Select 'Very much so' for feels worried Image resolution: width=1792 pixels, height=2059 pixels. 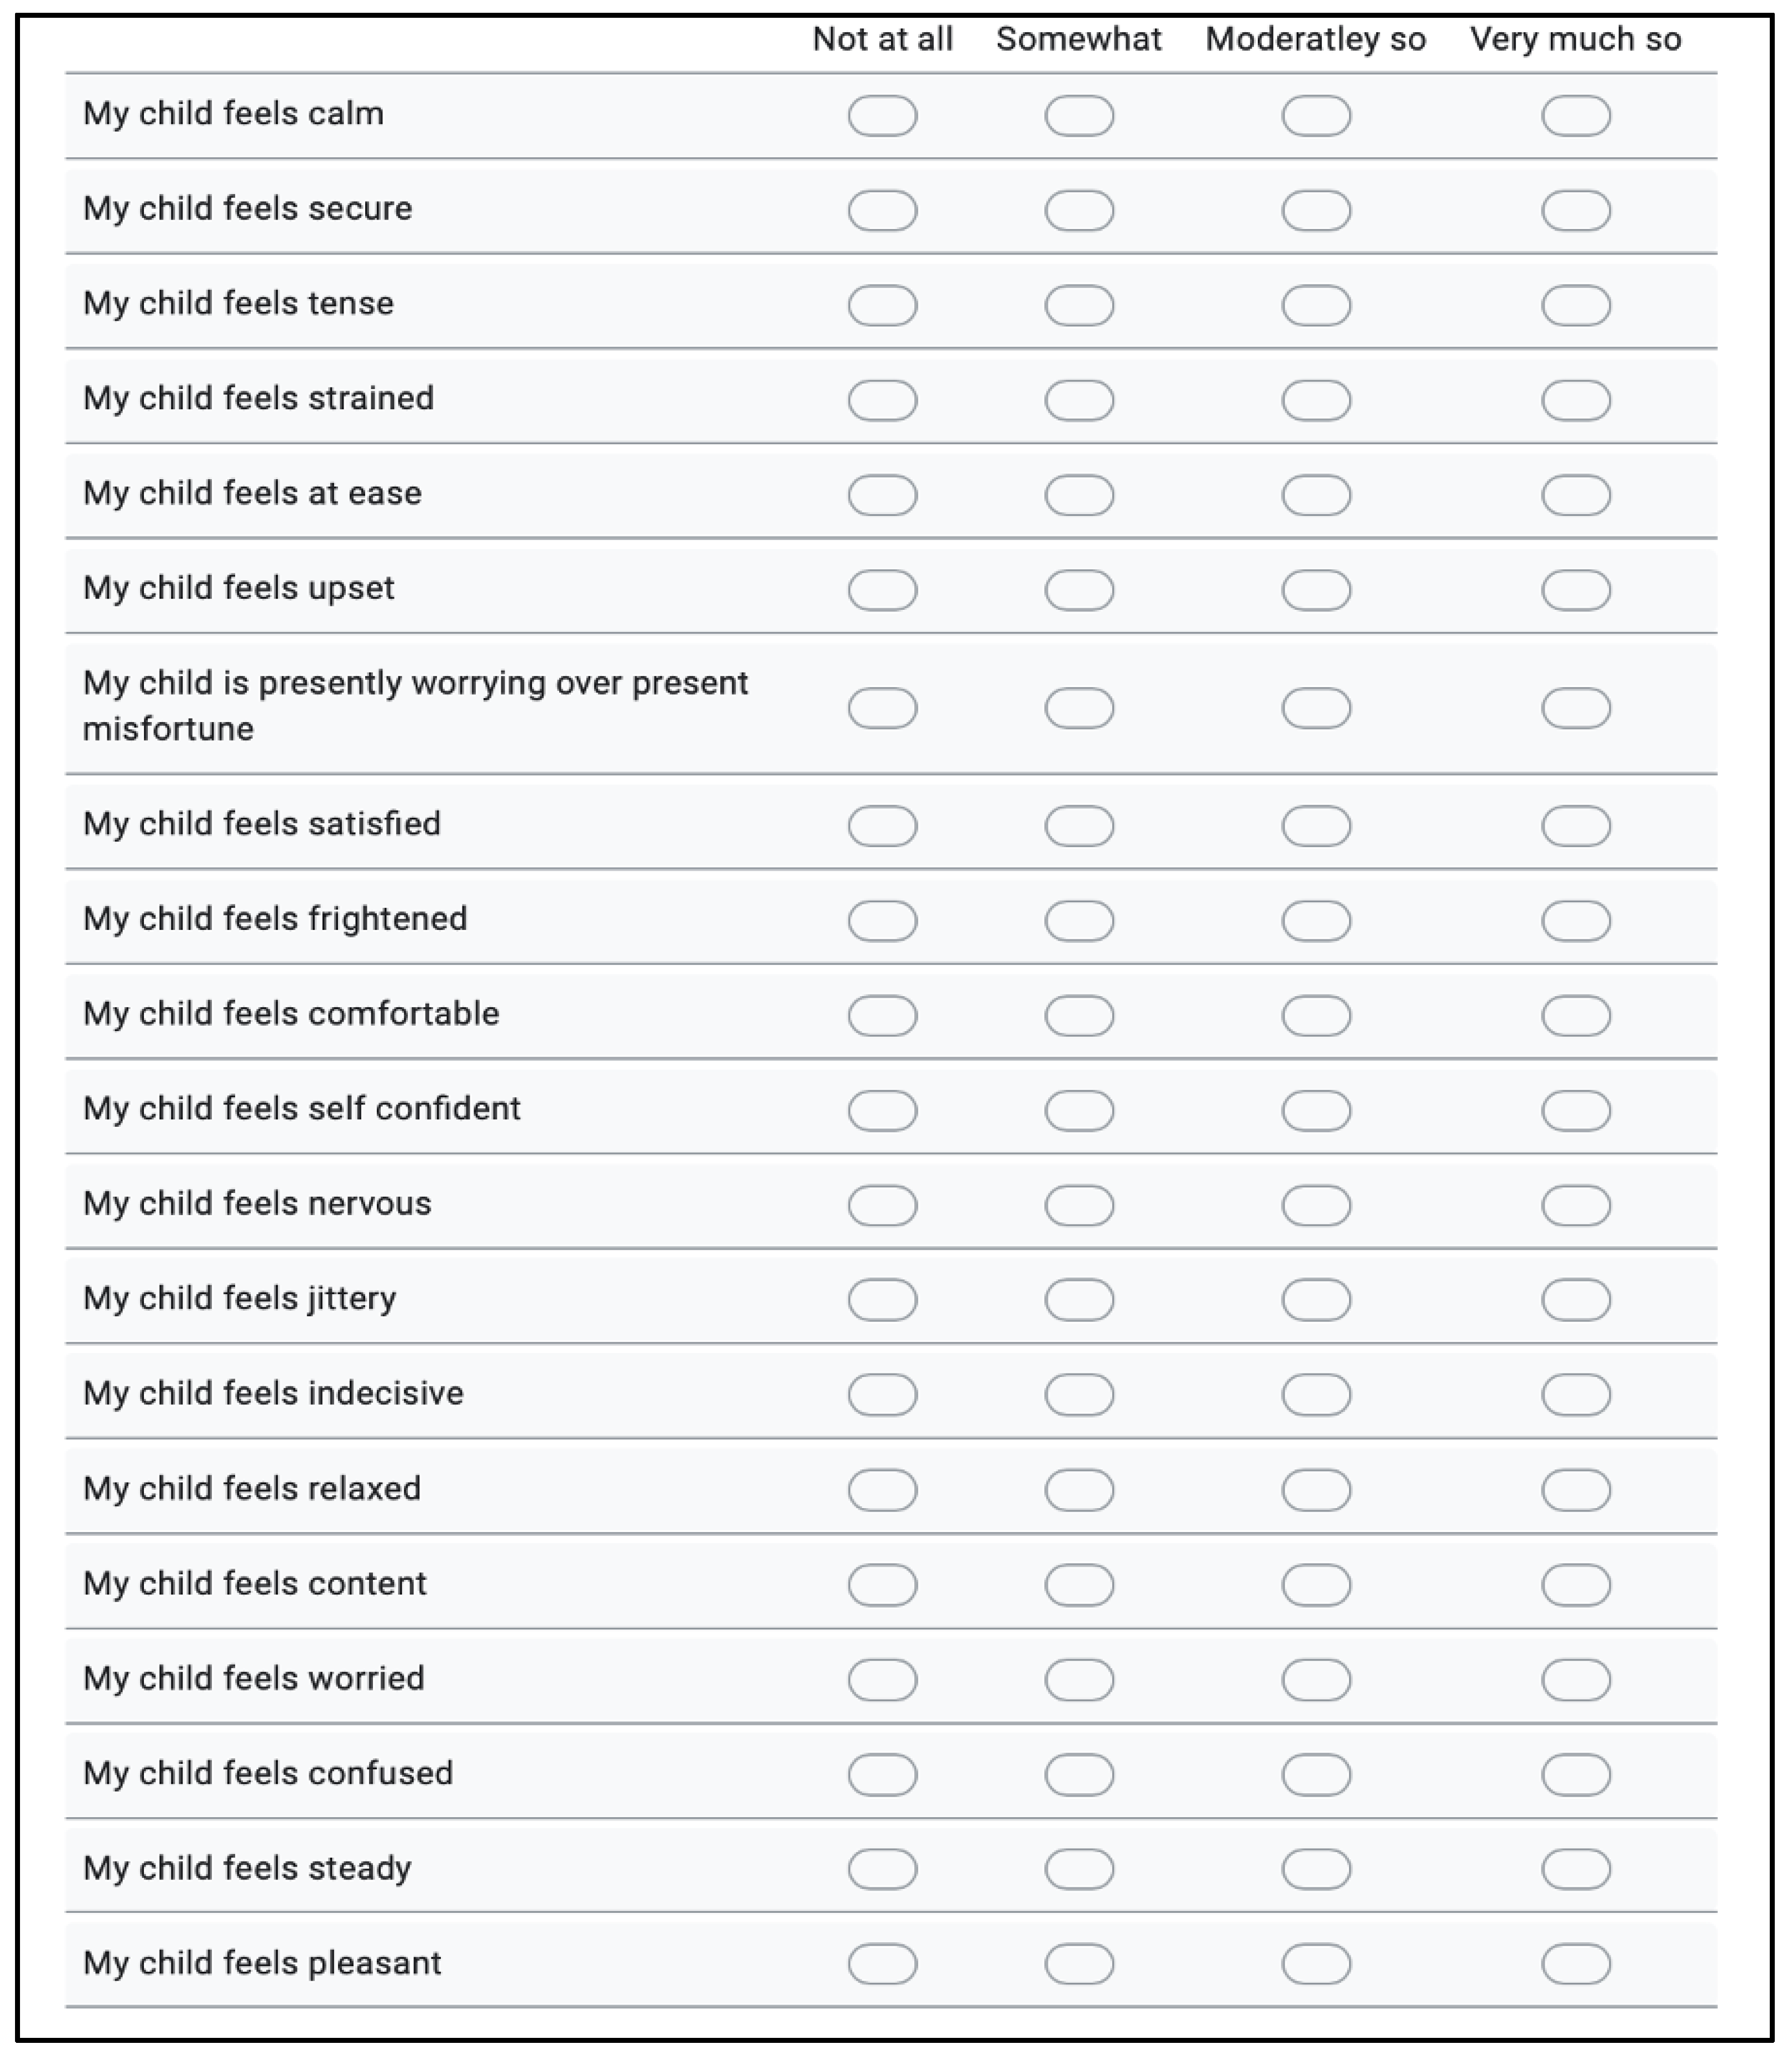point(1575,1680)
